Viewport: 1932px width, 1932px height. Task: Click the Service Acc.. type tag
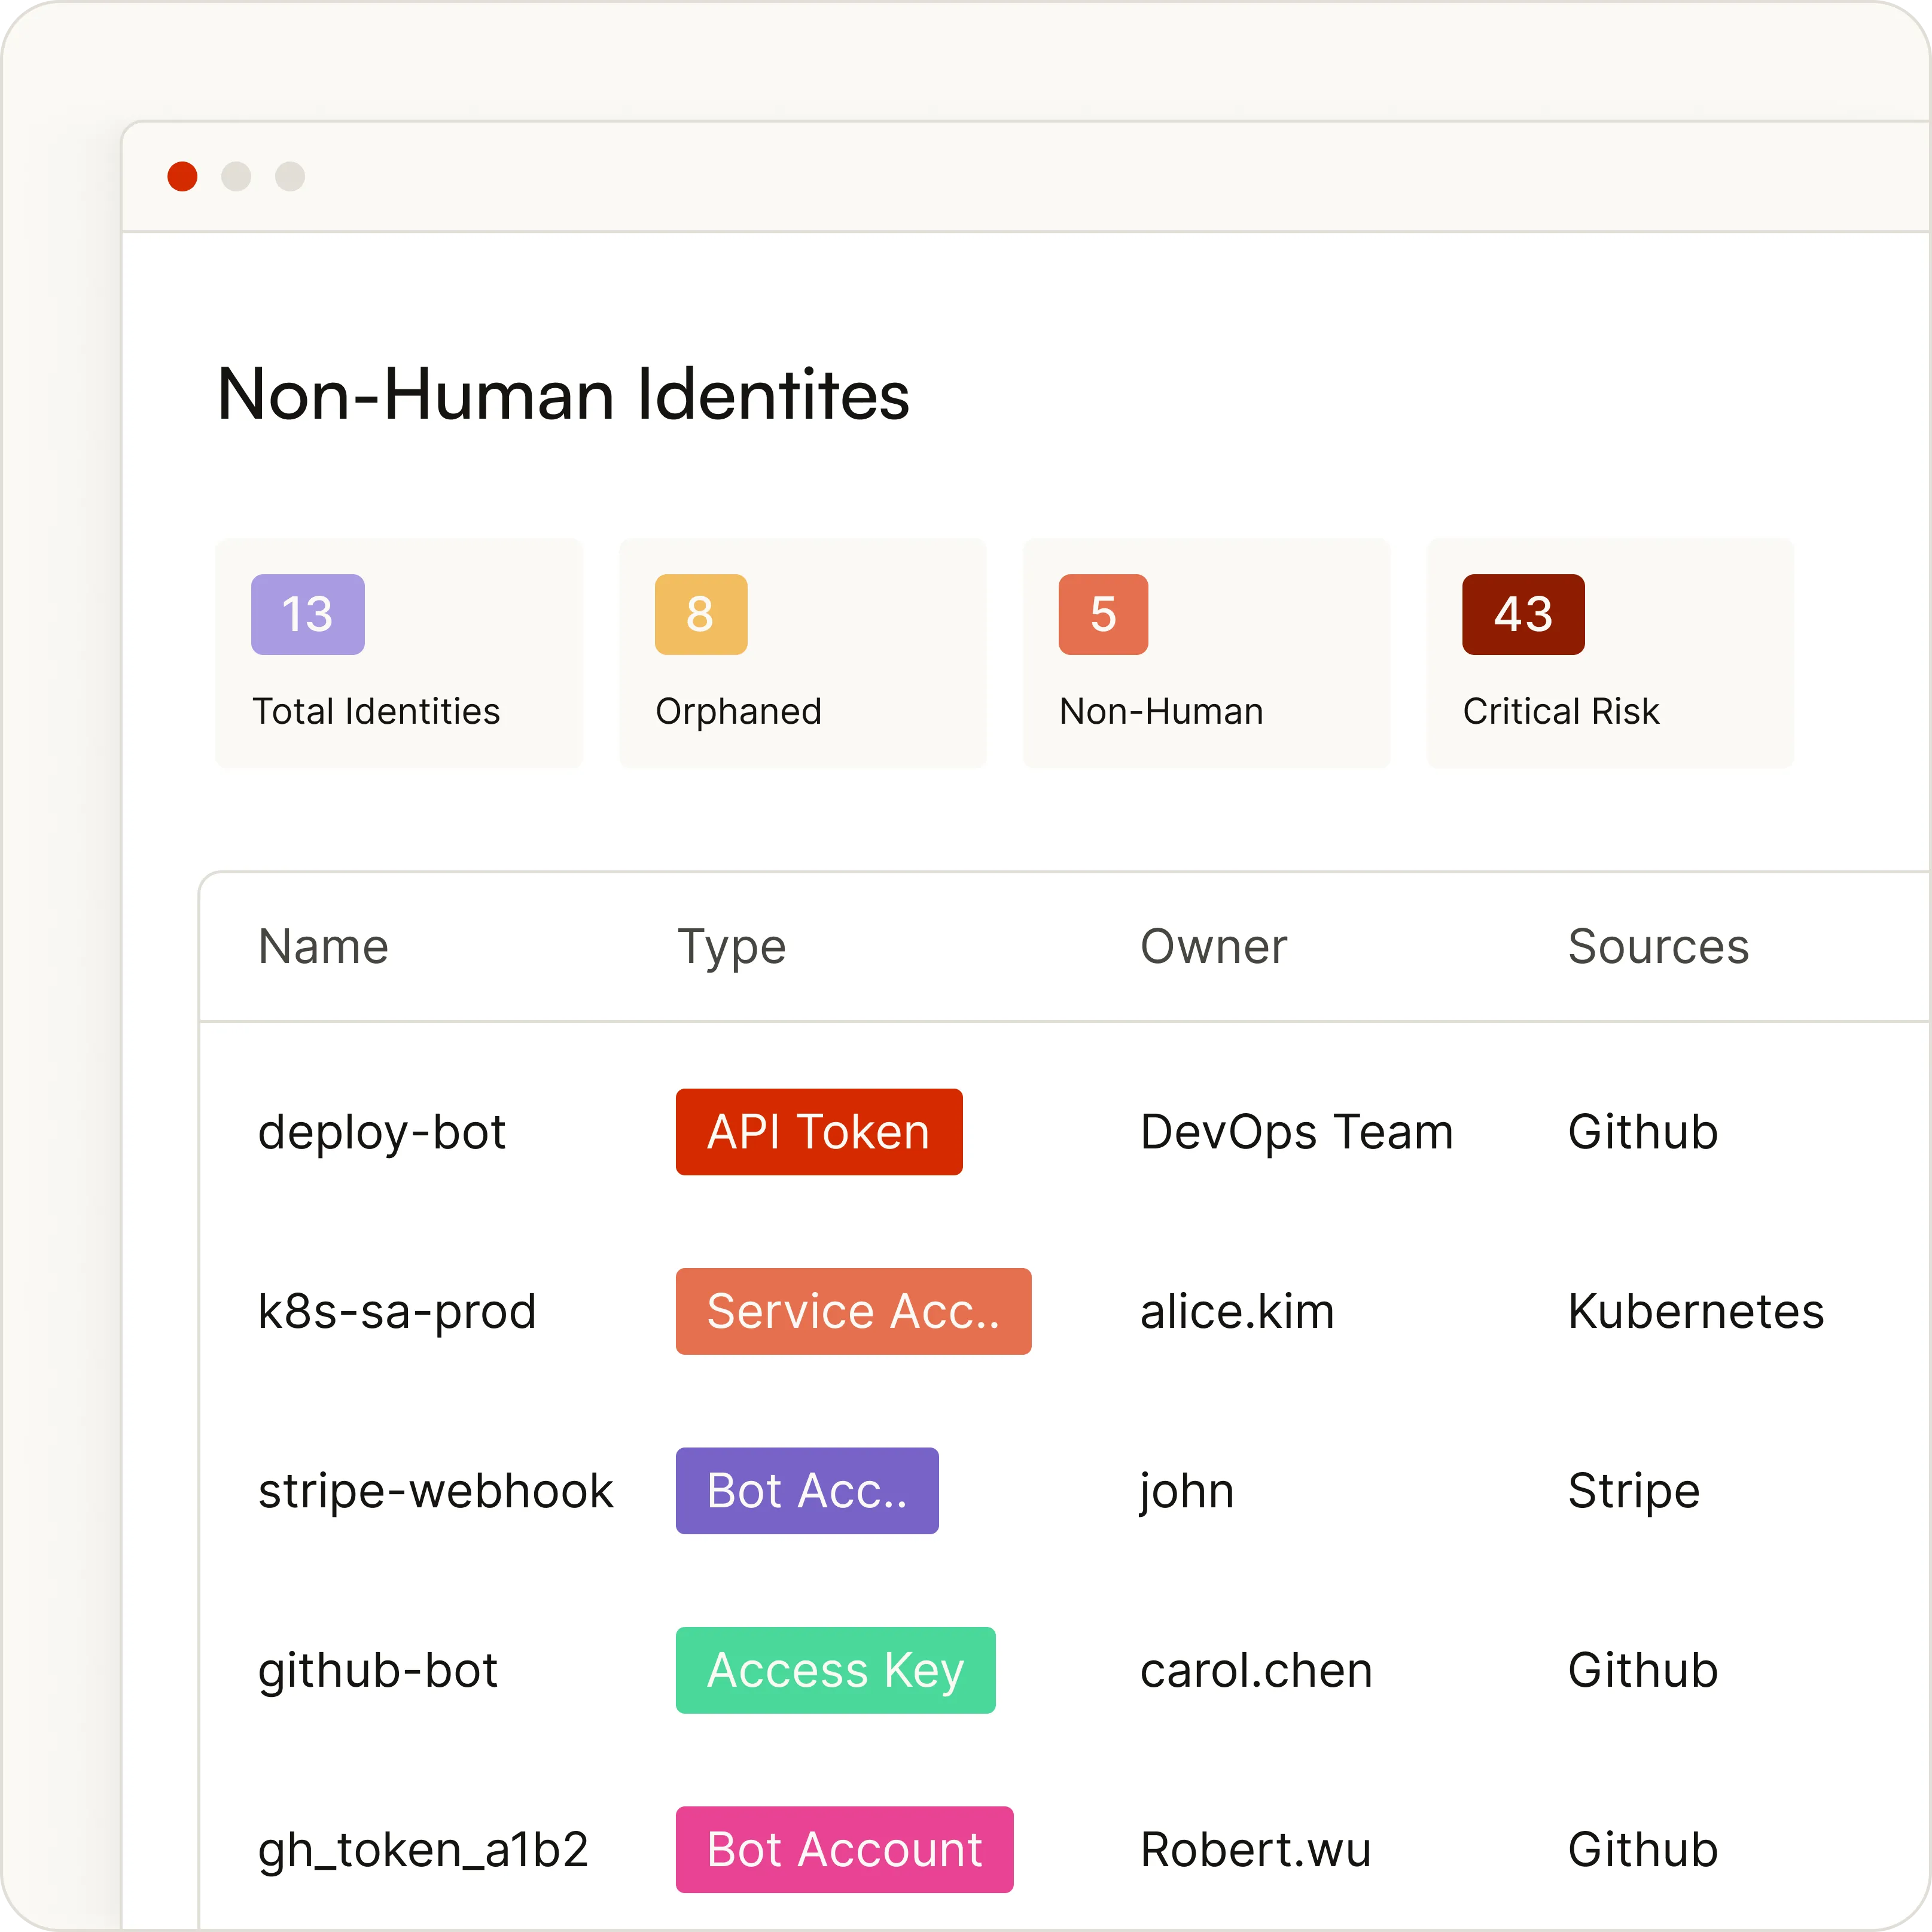[x=852, y=1310]
